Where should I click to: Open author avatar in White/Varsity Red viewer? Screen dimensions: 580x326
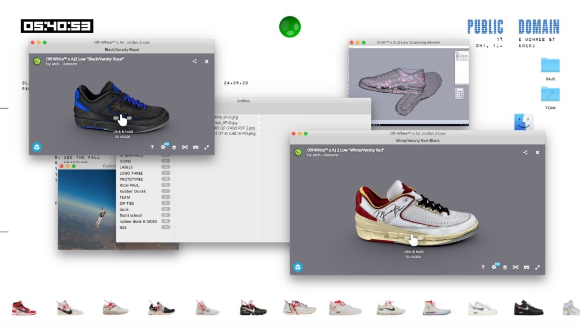pyautogui.click(x=298, y=152)
